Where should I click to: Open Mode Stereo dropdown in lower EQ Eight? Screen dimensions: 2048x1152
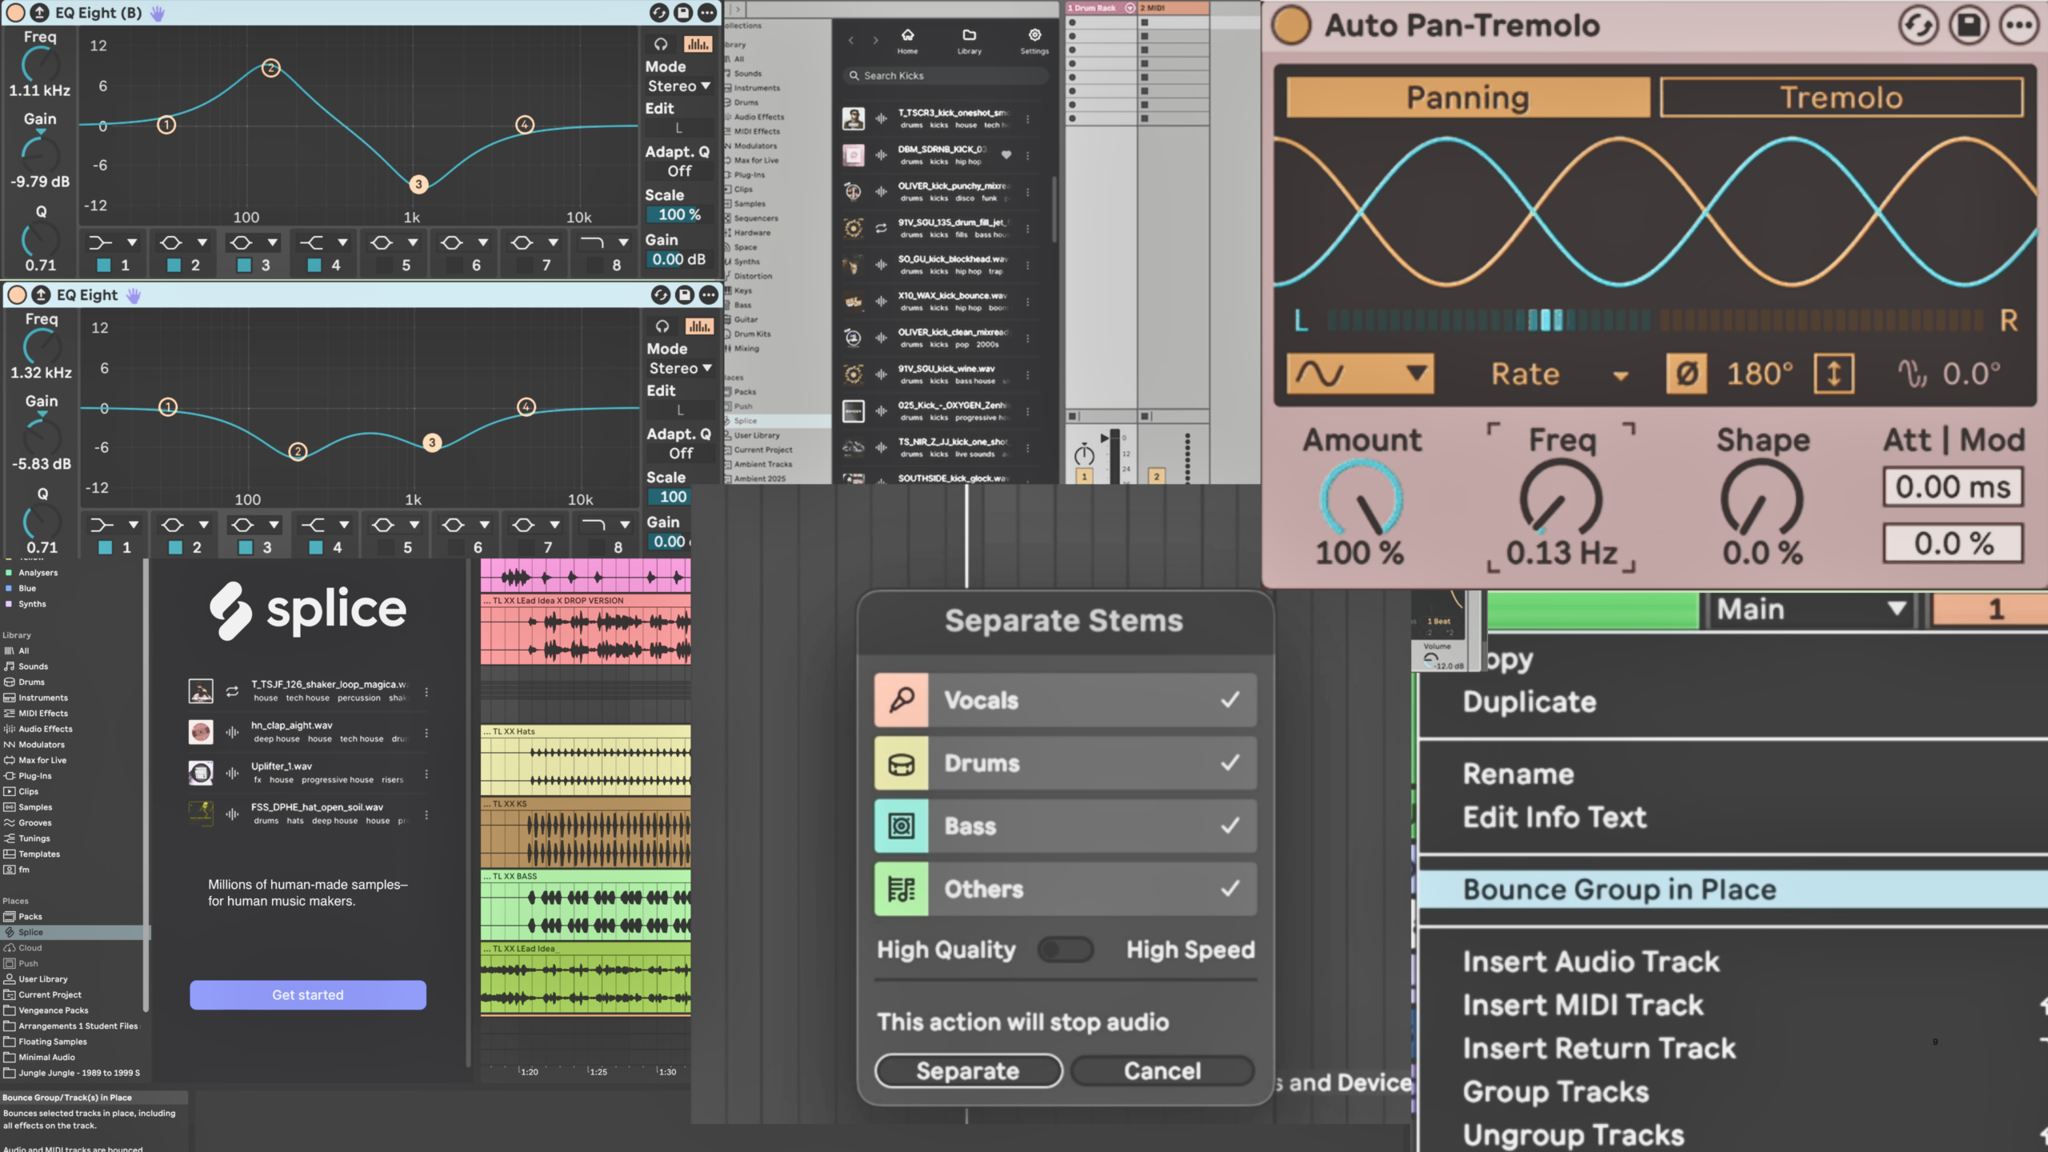point(680,369)
